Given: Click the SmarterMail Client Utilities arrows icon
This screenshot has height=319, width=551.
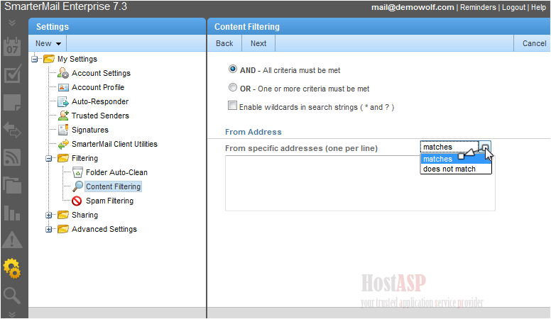Looking at the screenshot, I should tap(63, 144).
